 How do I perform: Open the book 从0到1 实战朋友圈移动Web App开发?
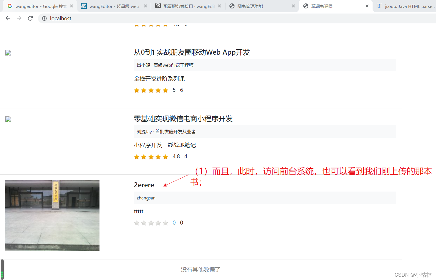point(192,52)
